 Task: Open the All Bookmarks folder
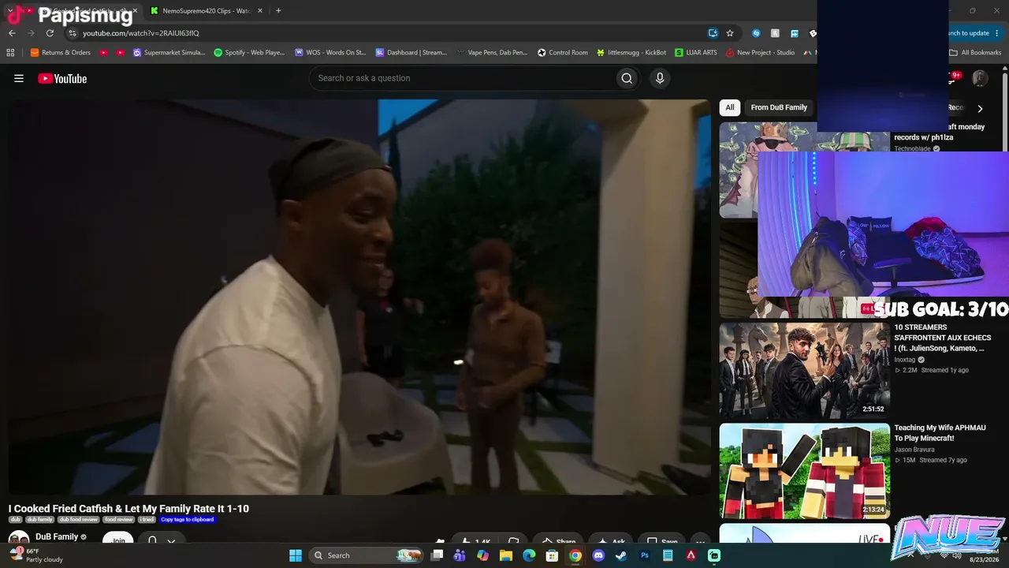pyautogui.click(x=975, y=53)
